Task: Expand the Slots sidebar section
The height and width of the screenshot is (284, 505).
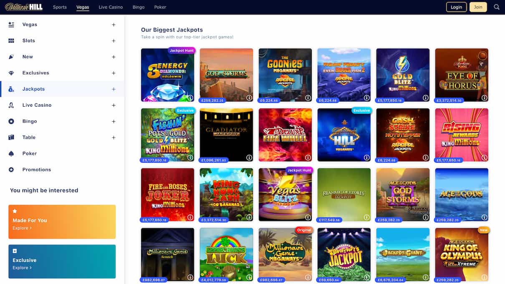Action: point(114,41)
